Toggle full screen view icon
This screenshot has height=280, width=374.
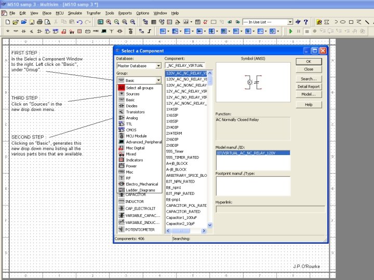100,22
